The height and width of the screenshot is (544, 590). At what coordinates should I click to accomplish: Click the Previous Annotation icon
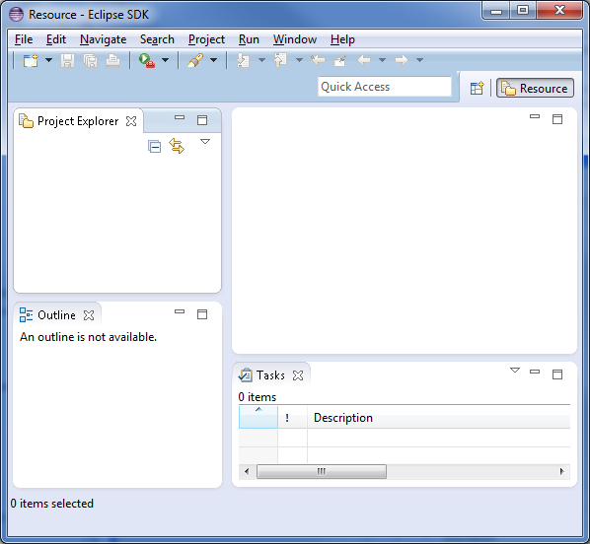[280, 60]
